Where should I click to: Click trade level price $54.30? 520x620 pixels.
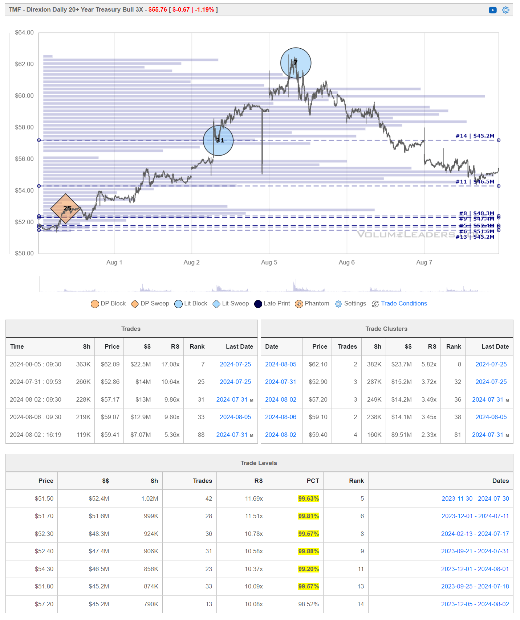click(x=44, y=569)
